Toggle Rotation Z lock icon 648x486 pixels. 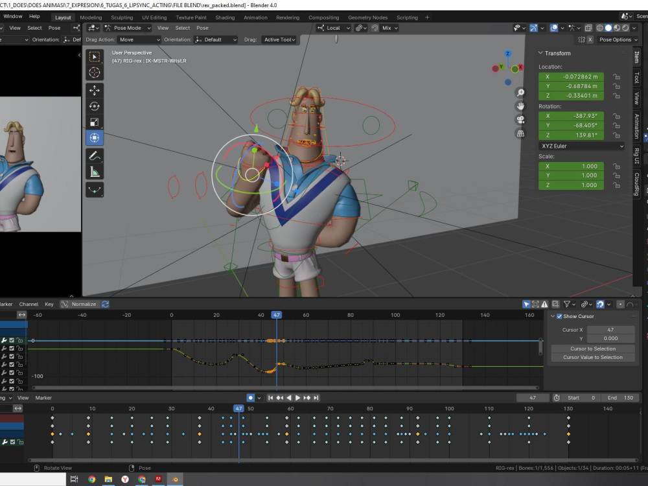pyautogui.click(x=616, y=135)
